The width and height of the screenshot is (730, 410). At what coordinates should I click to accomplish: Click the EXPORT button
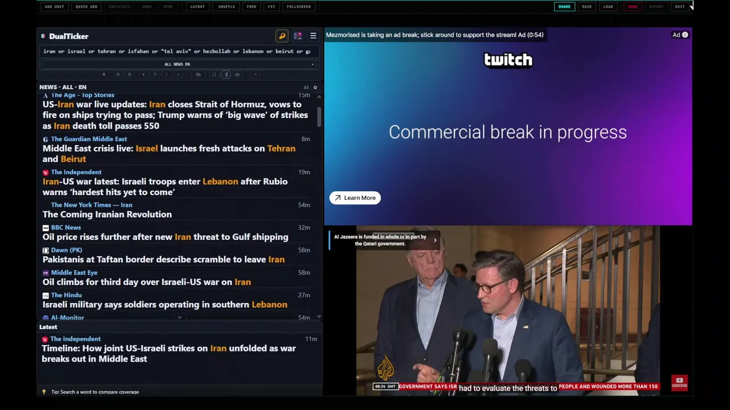[x=656, y=7]
